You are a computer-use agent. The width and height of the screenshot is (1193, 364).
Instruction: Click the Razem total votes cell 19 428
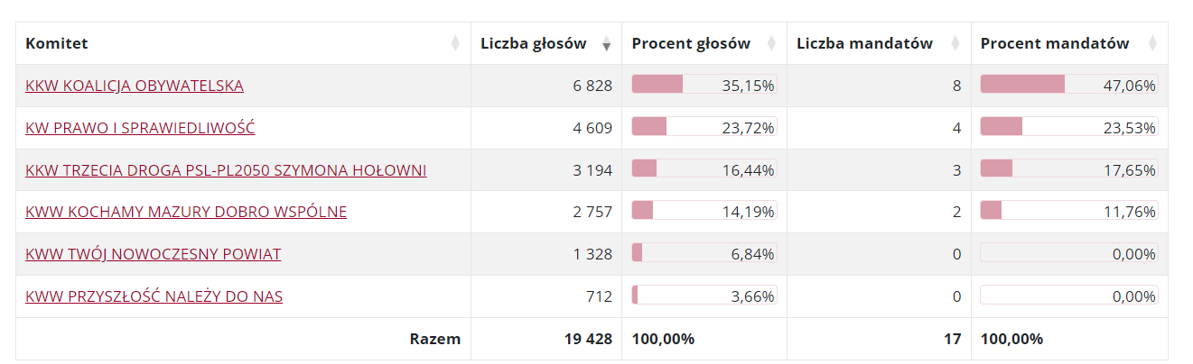point(586,339)
